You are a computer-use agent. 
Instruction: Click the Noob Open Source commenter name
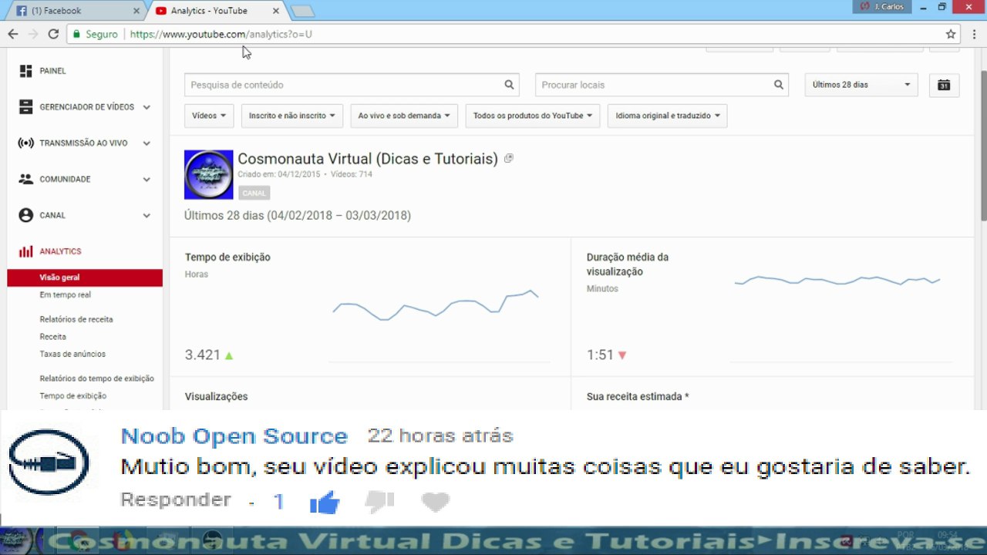pyautogui.click(x=234, y=436)
